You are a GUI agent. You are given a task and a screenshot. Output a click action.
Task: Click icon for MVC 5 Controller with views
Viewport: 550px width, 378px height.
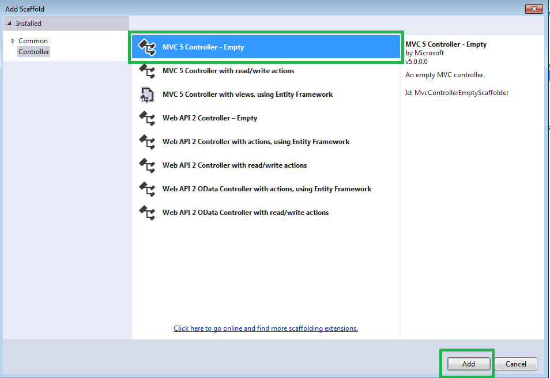pyautogui.click(x=147, y=94)
